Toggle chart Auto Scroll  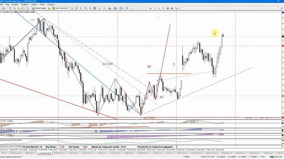click(x=99, y=8)
